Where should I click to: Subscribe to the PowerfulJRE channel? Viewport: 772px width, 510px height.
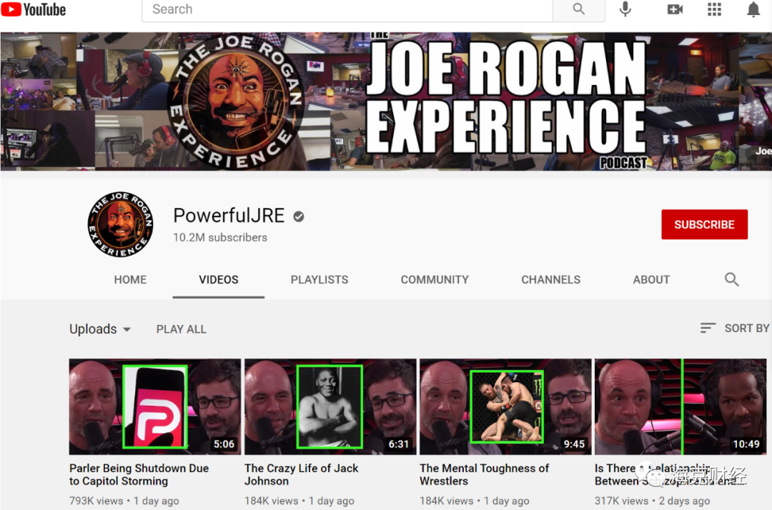pyautogui.click(x=704, y=224)
